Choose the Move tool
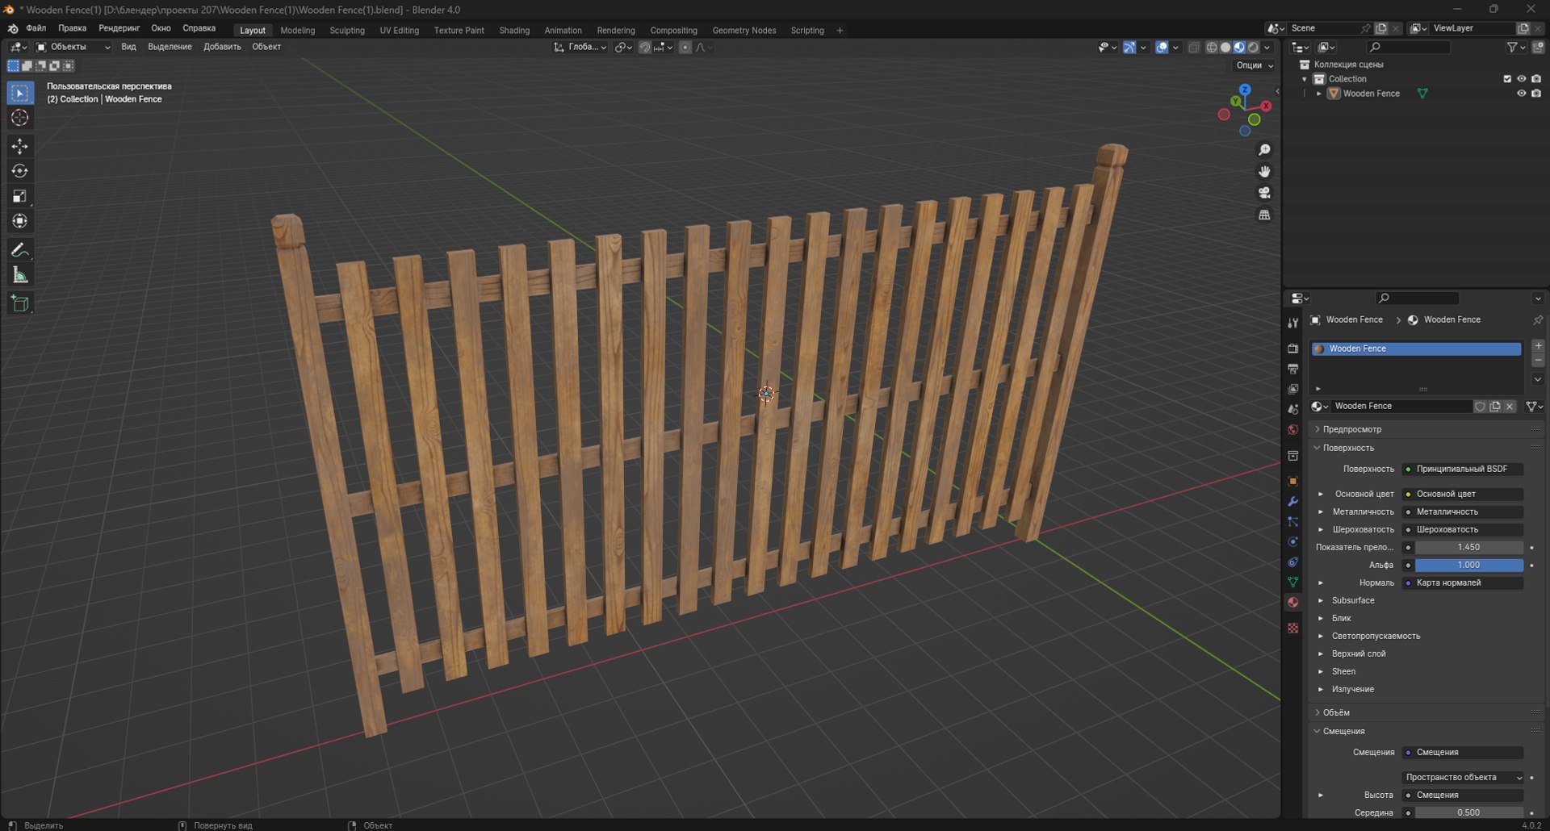The width and height of the screenshot is (1550, 831). point(20,146)
